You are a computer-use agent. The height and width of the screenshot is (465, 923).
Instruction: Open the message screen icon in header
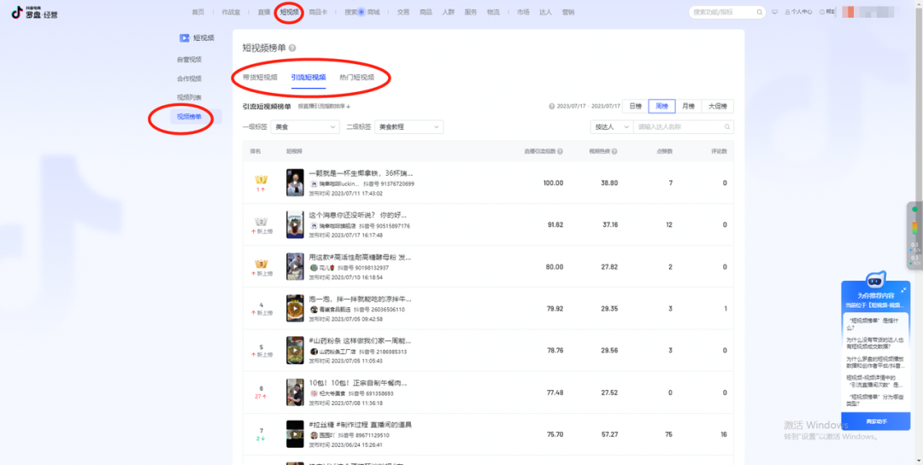tap(774, 12)
